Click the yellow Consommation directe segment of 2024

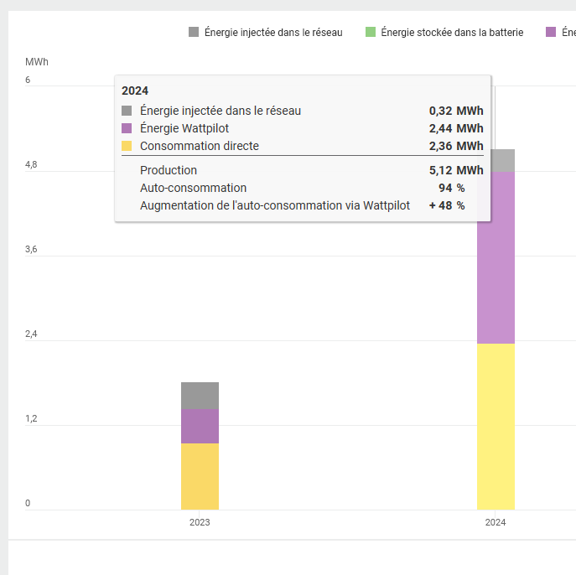tap(496, 426)
